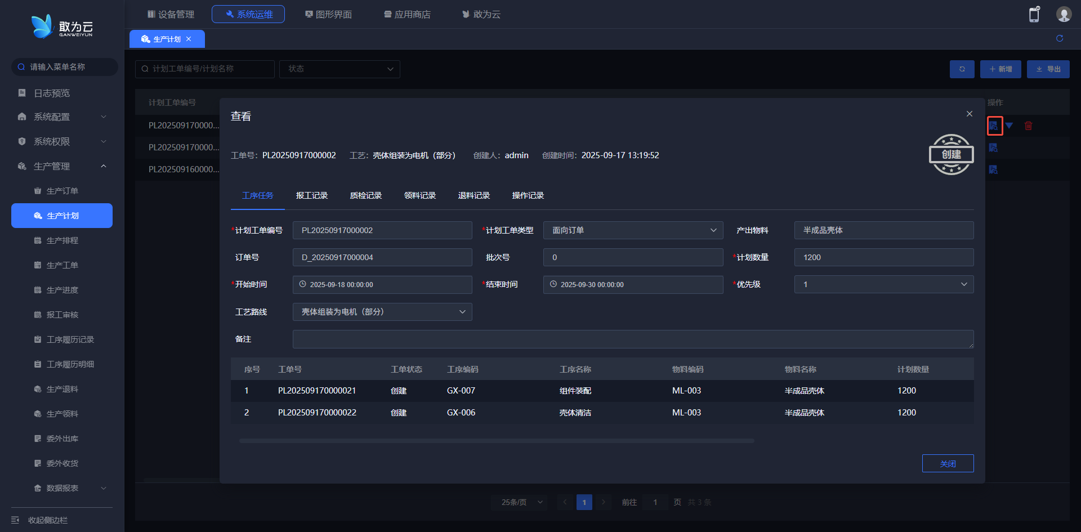The image size is (1081, 532).
Task: Switch to the 操作记录 tab
Action: click(x=528, y=195)
